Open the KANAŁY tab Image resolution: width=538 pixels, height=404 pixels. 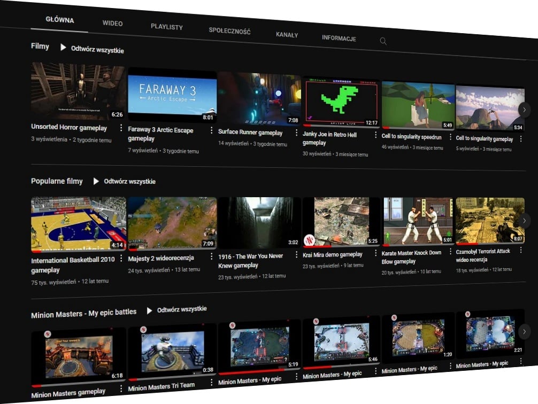287,35
